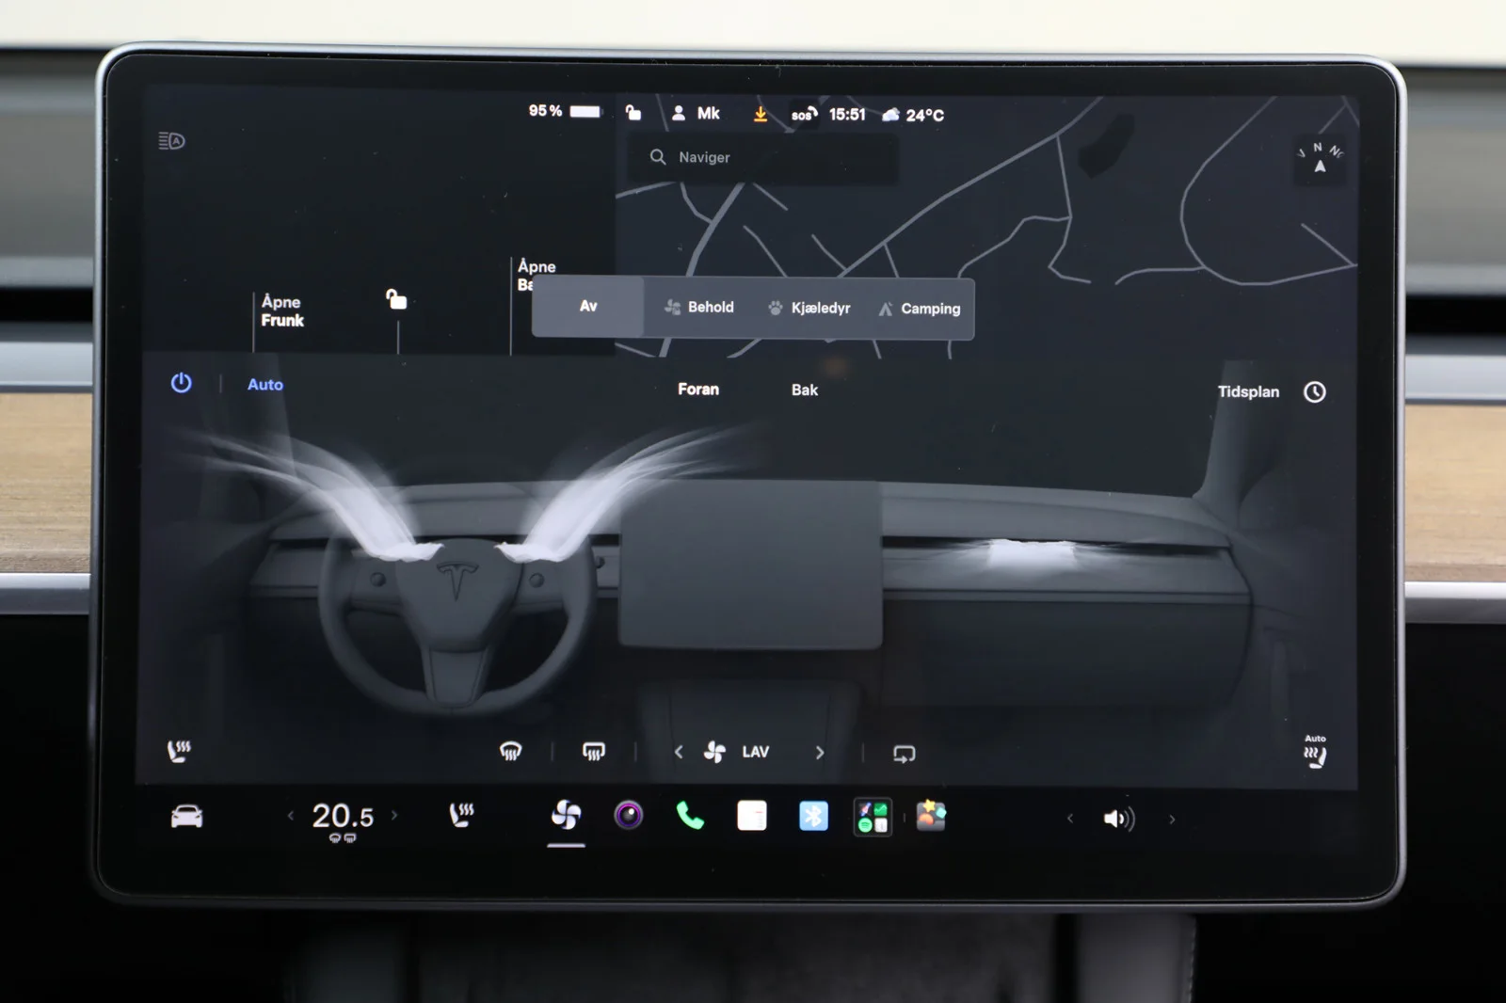Open the car controls menu

(186, 816)
